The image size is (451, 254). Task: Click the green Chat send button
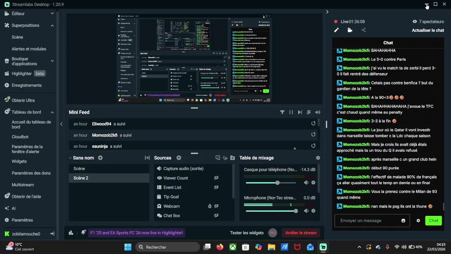click(x=433, y=220)
